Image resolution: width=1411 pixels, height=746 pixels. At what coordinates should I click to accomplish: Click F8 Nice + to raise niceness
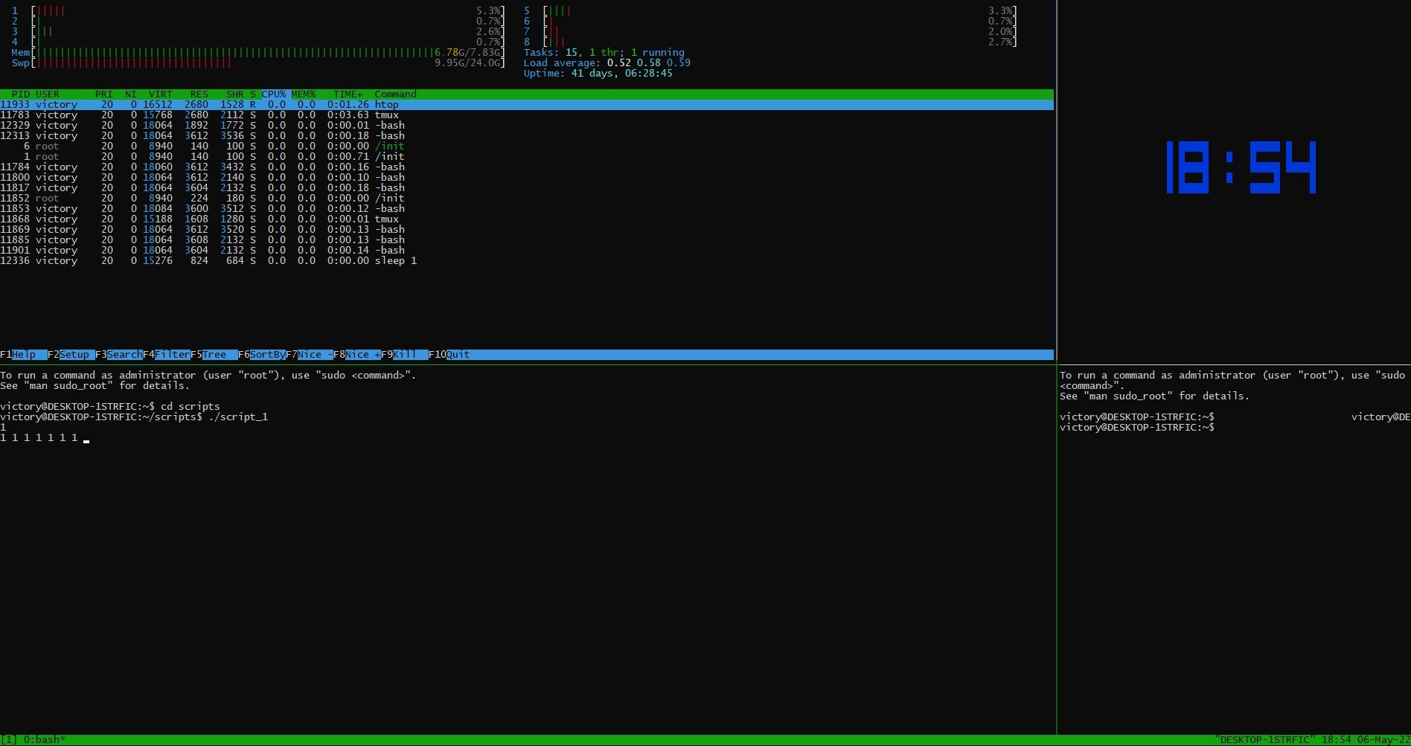362,355
